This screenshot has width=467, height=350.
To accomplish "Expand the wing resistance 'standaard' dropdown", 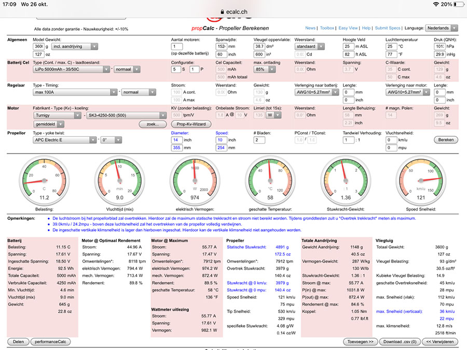I will pos(309,47).
